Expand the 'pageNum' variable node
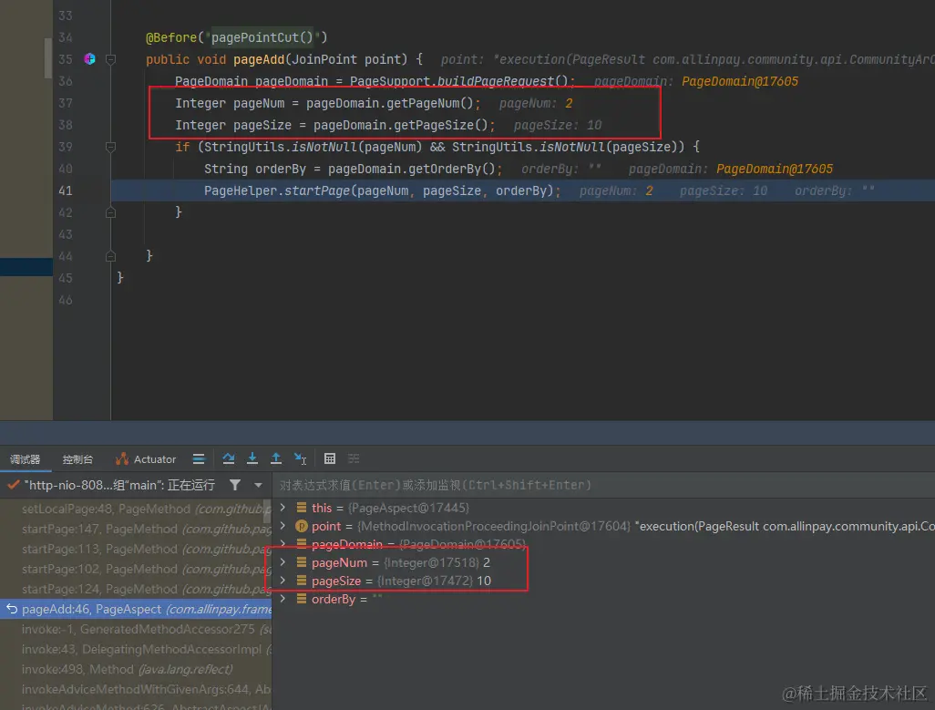The image size is (935, 710). point(283,561)
